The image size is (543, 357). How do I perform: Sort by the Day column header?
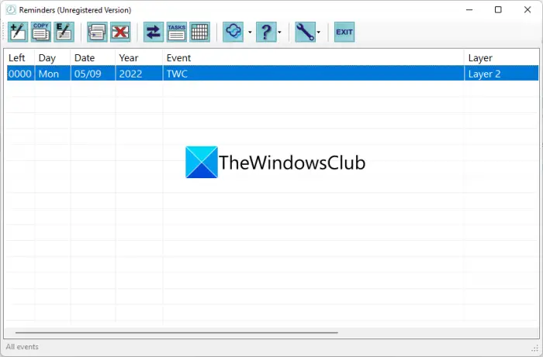53,58
